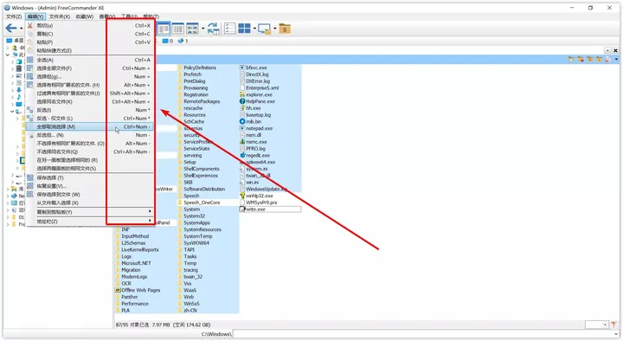Expand the 复制到剪贴板(Y) submenu arrow

[150, 211]
